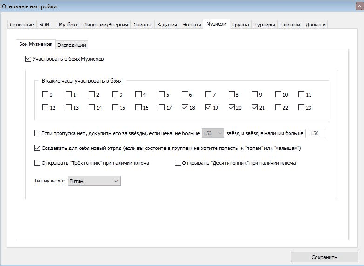Viewport: 364px width, 266px height.
Task: Check hour 7 checkbox
Action: pyautogui.click(x=208, y=94)
